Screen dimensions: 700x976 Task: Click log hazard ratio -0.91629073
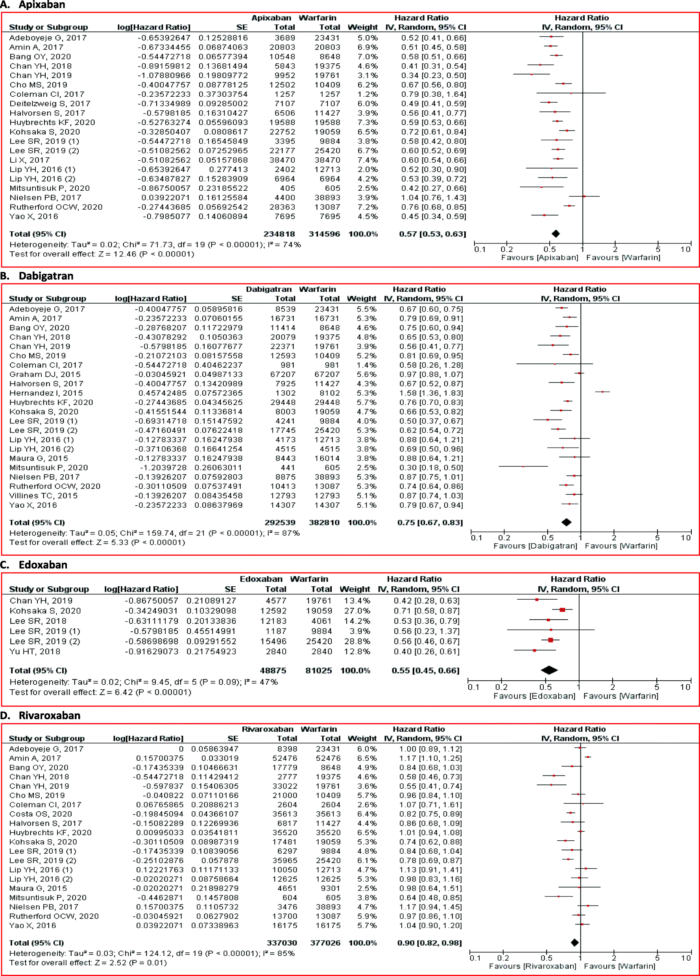pos(151,652)
